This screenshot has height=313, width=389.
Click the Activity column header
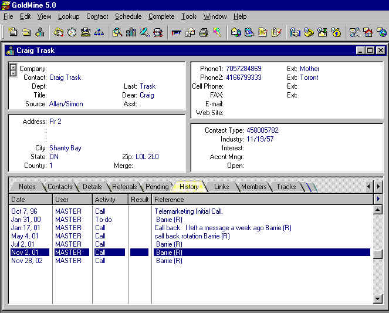[x=110, y=200]
